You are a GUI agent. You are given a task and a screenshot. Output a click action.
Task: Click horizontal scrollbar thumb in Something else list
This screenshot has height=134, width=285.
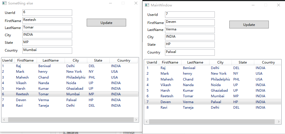coord(71,120)
